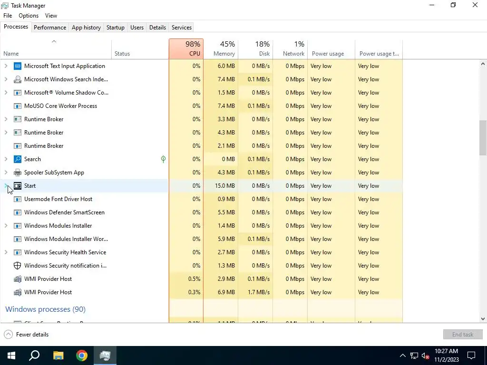
Task: Click the WMI Provider Host icon using 6.9 MB
Action: pos(18,292)
